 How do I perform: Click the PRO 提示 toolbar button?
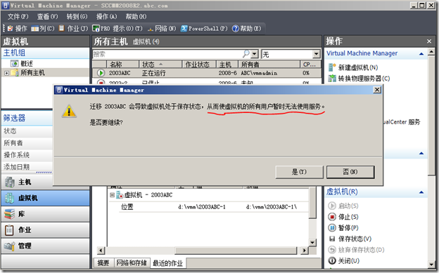117,29
